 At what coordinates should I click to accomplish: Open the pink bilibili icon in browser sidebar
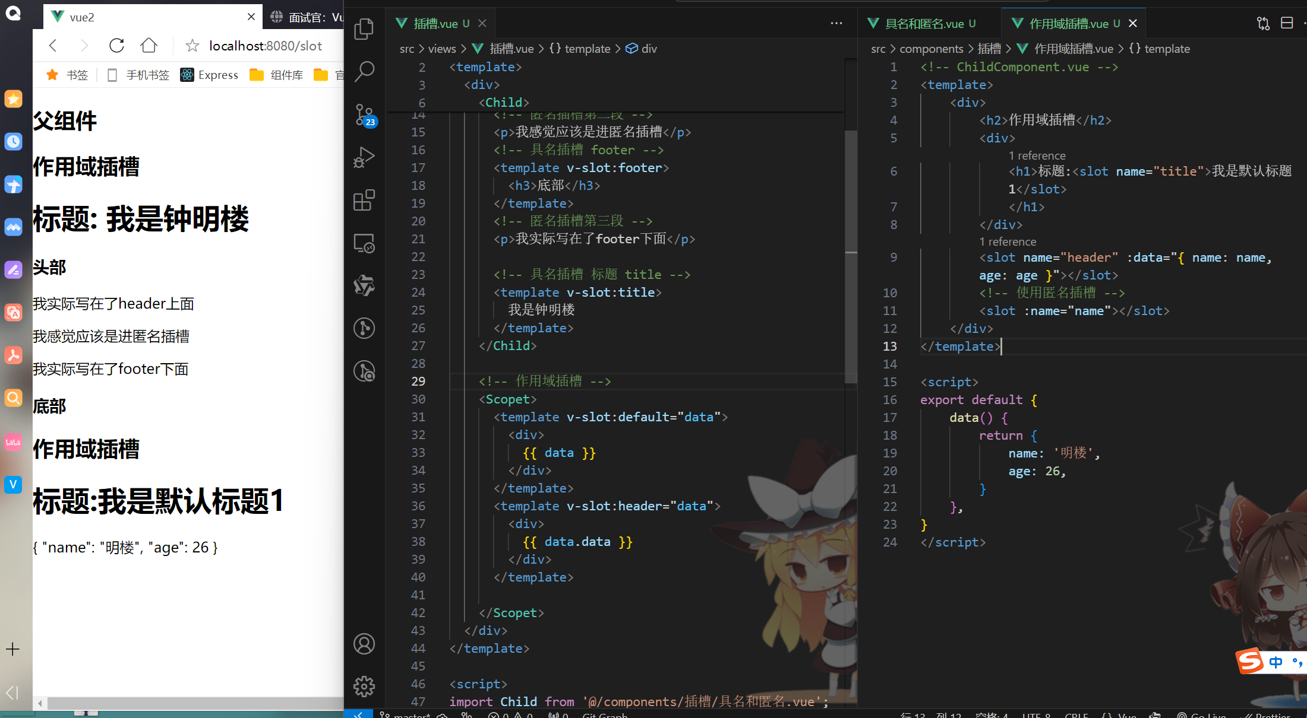point(13,441)
